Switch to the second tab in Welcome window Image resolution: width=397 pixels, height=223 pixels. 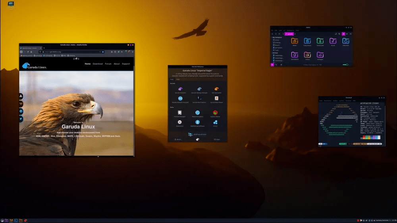pos(178,79)
